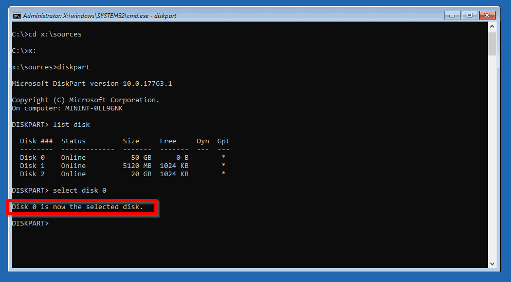Screen dimensions: 511x282
Task: Click the 'select disk 0' command text
Action: pos(80,191)
